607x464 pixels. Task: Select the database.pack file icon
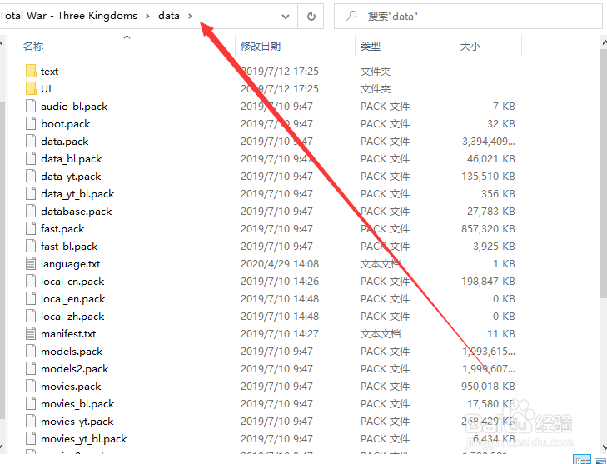click(x=31, y=211)
